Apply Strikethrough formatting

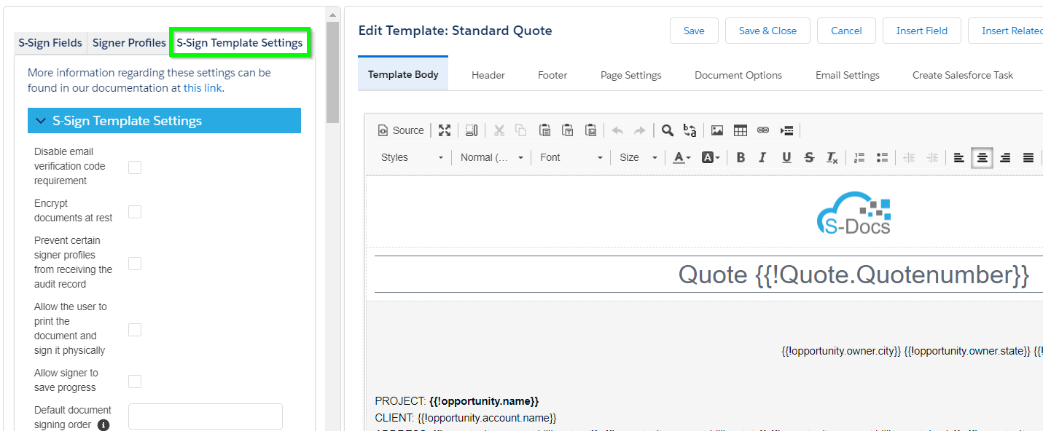point(809,157)
